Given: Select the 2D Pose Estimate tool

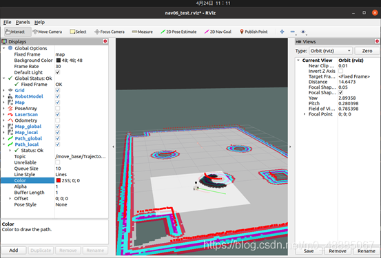Looking at the screenshot, I should [178, 32].
